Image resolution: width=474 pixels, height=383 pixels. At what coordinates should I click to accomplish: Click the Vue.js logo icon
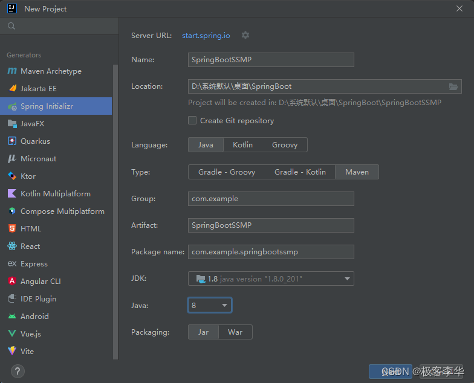(x=12, y=333)
